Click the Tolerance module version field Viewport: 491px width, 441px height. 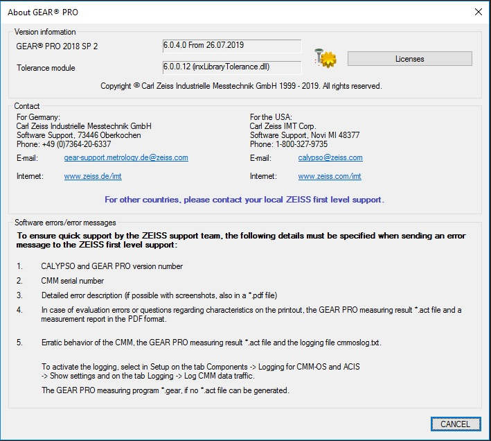[x=232, y=67]
